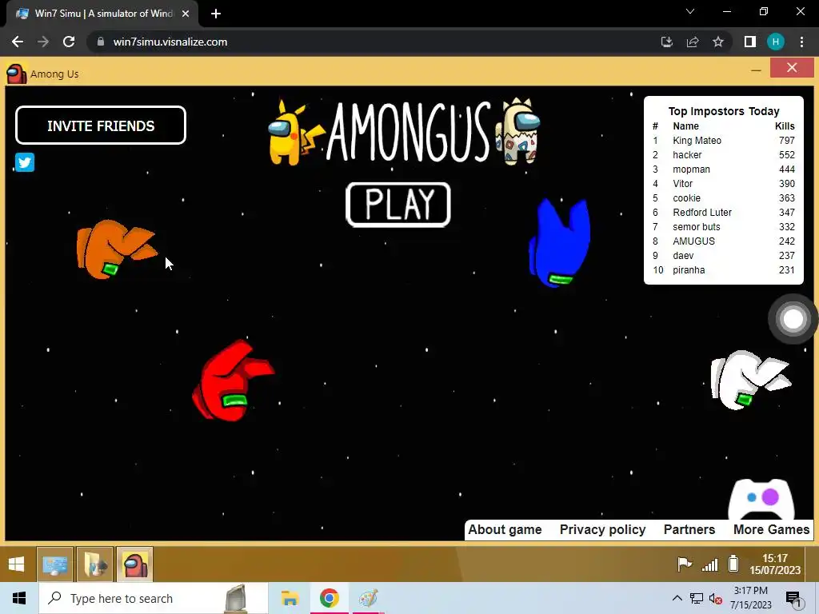View site info lock icon
Screen dimensions: 819x614
coord(100,42)
